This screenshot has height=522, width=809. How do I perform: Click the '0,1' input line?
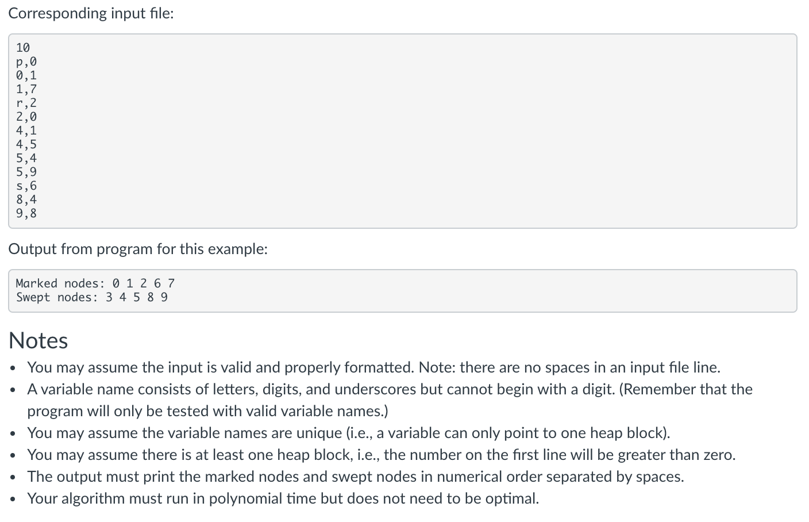26,75
